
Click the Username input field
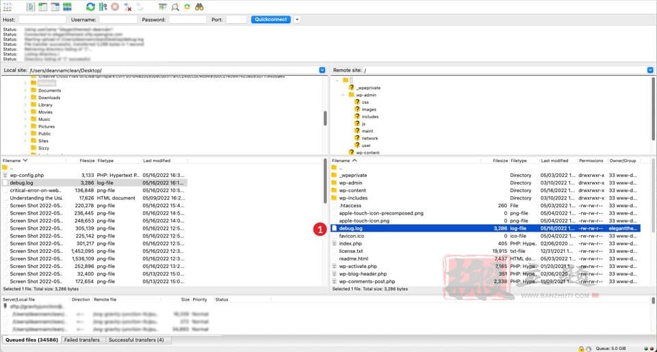(x=118, y=20)
